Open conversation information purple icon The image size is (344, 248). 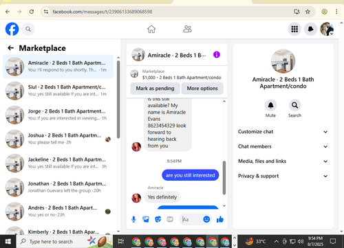(217, 55)
